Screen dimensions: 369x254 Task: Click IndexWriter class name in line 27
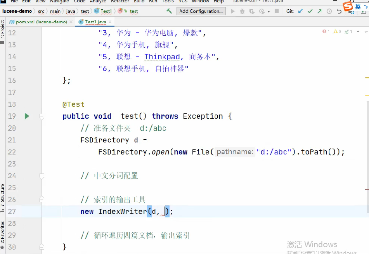click(x=123, y=212)
